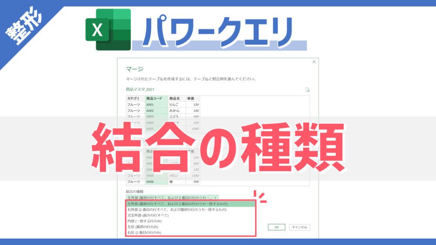Click the 商品マスタ_2021 table name
The width and height of the screenshot is (436, 245).
(x=140, y=89)
